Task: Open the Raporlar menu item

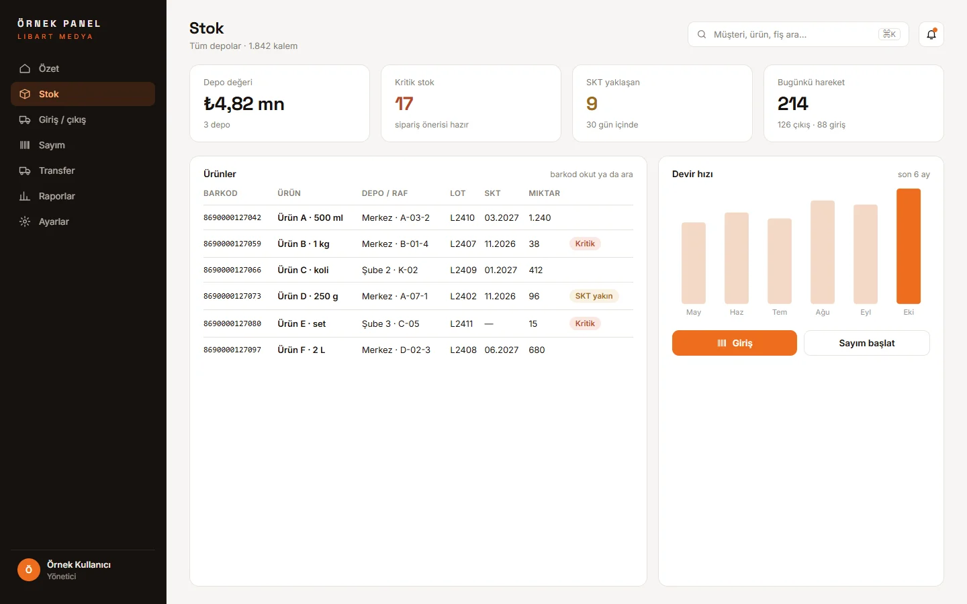Action: point(83,196)
